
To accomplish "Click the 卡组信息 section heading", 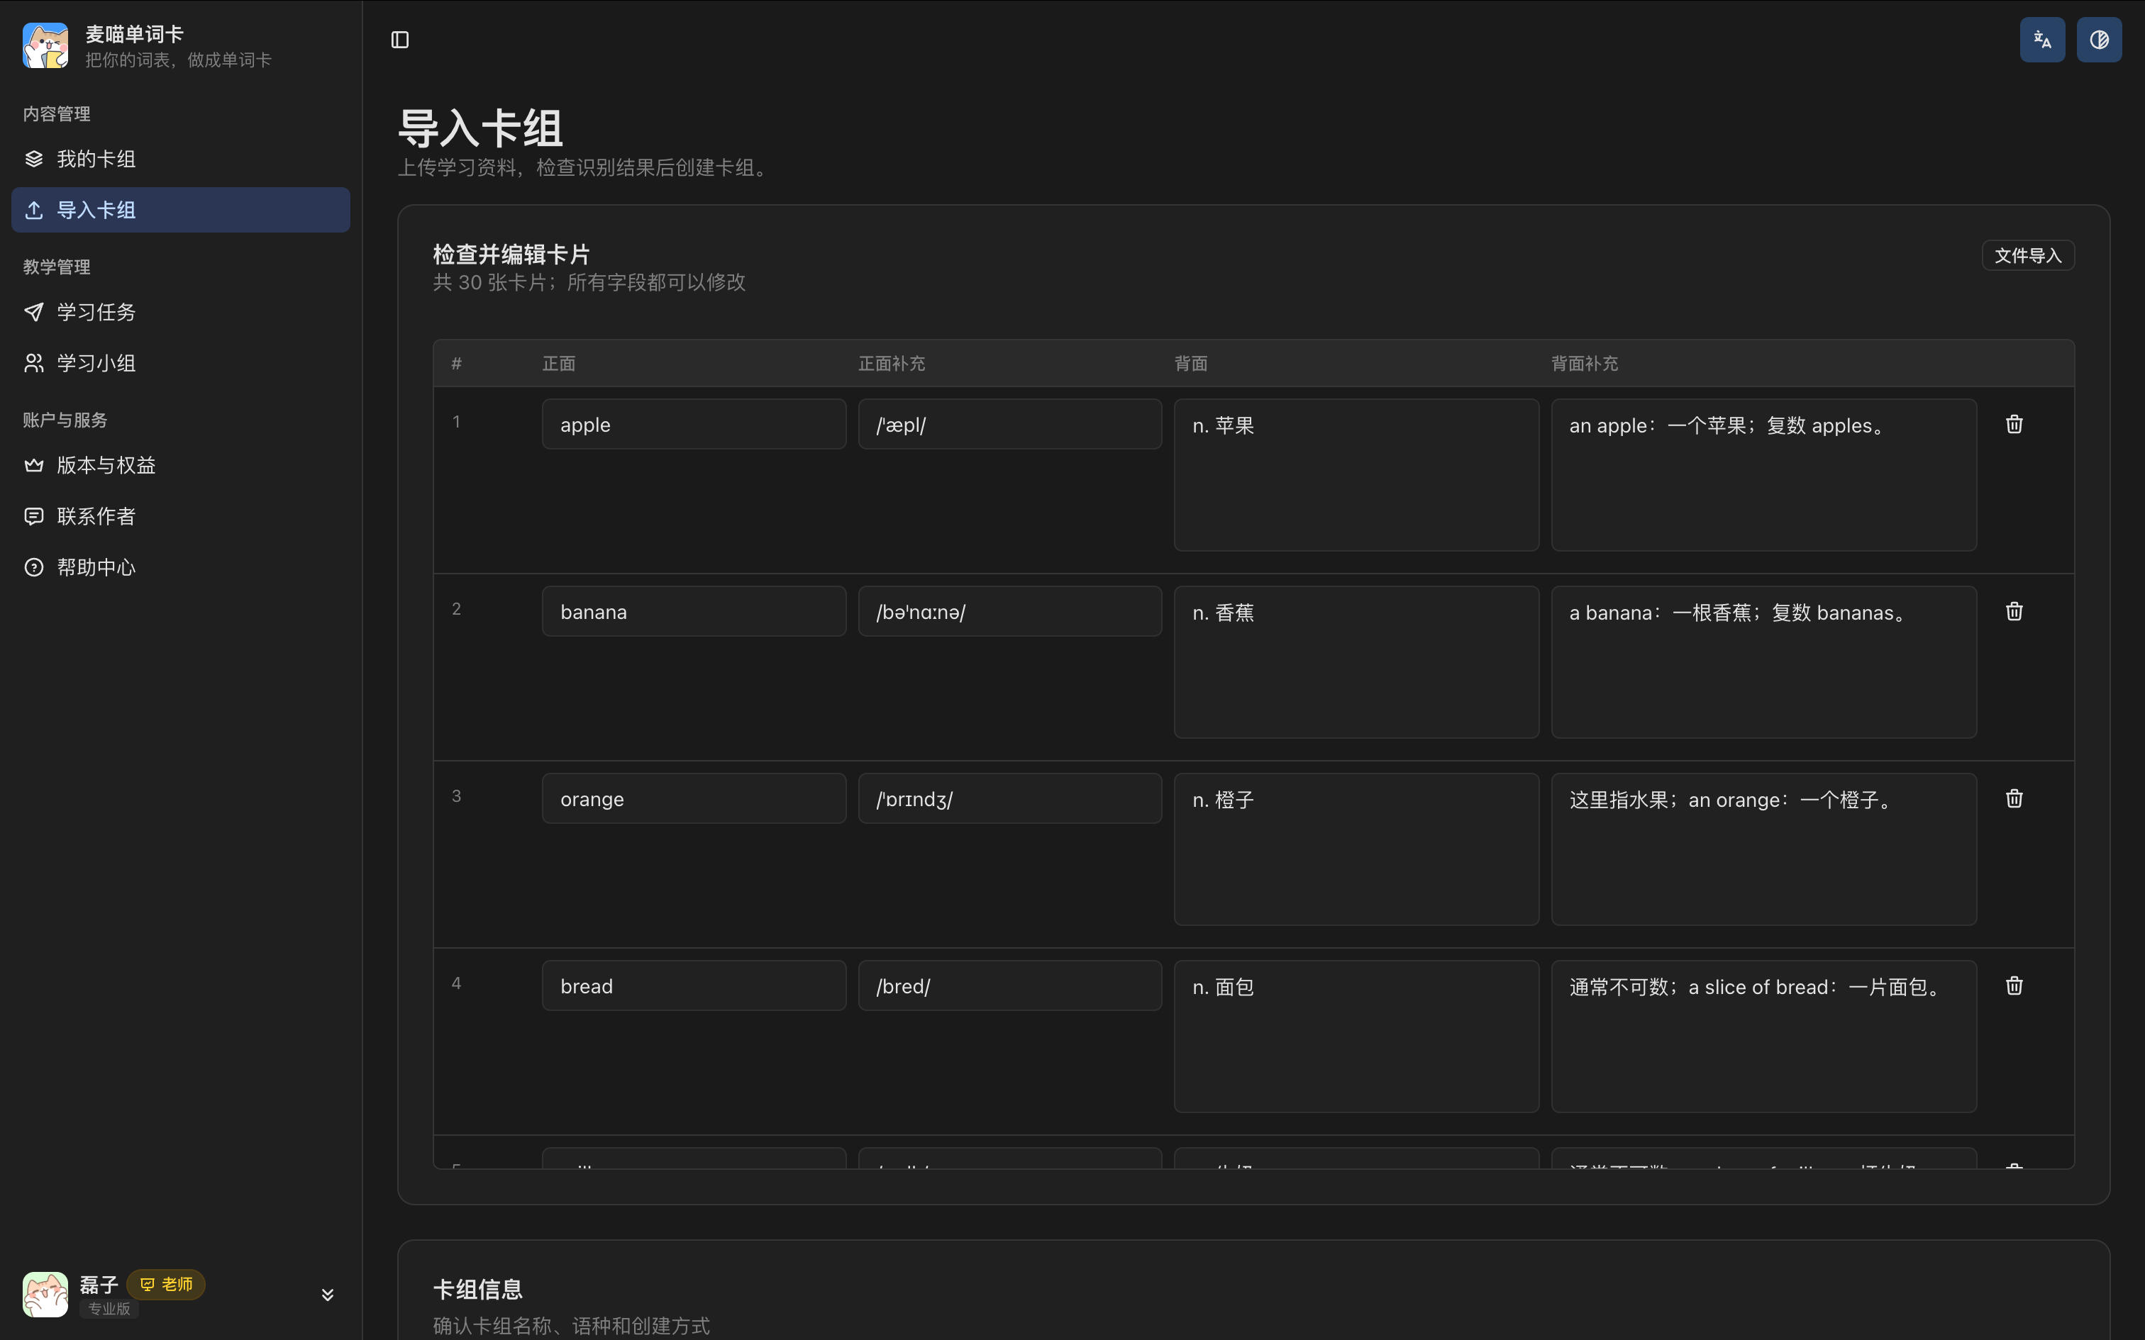I will click(x=477, y=1290).
